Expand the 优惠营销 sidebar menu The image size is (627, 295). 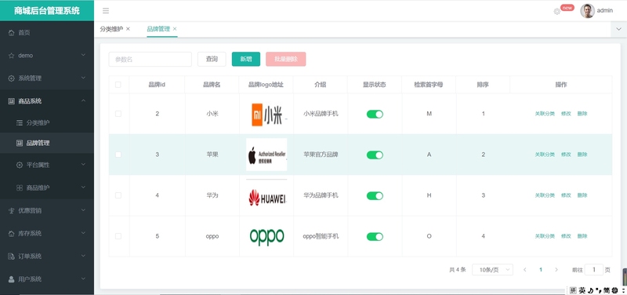83,209
